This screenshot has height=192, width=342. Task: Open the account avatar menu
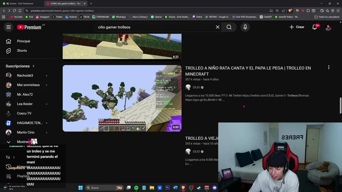(328, 27)
